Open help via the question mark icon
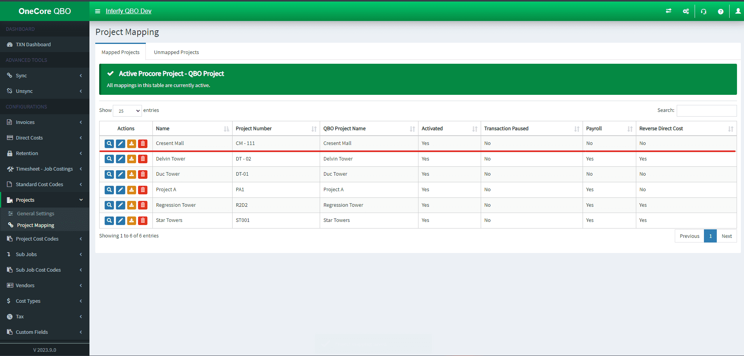 [x=720, y=11]
